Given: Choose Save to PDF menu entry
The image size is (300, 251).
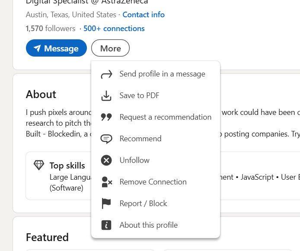Looking at the screenshot, I should click(139, 95).
